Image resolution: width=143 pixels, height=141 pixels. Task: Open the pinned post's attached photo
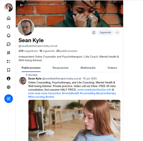(74, 120)
